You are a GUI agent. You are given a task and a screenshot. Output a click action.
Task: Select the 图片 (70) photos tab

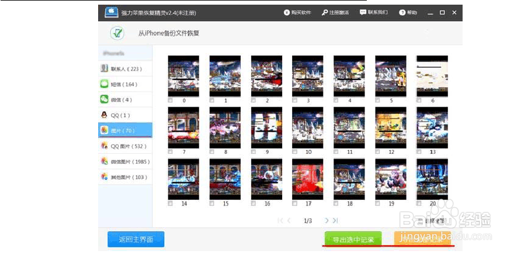coord(125,130)
